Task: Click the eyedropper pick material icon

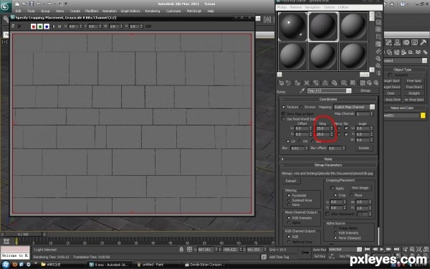Action: [302, 90]
